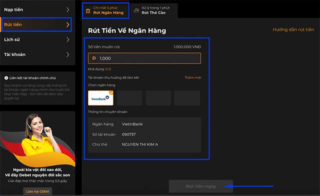The height and width of the screenshot is (196, 320).
Task: Click the D currency symbol icon
Action: [94, 58]
